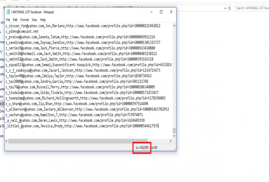Image resolution: width=269 pixels, height=182 pixels.
Task: Click the Ln 1432397 status bar indicator
Action: (x=142, y=148)
